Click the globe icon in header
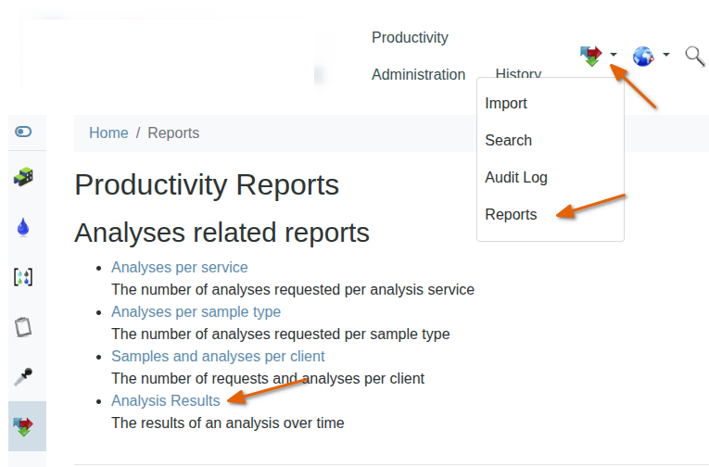Viewport: 709px width, 467px height. (x=643, y=56)
